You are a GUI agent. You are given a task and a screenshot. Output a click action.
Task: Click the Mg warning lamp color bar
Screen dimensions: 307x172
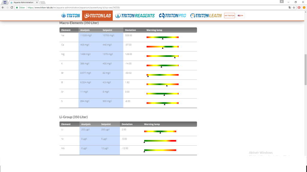(x=162, y=56)
